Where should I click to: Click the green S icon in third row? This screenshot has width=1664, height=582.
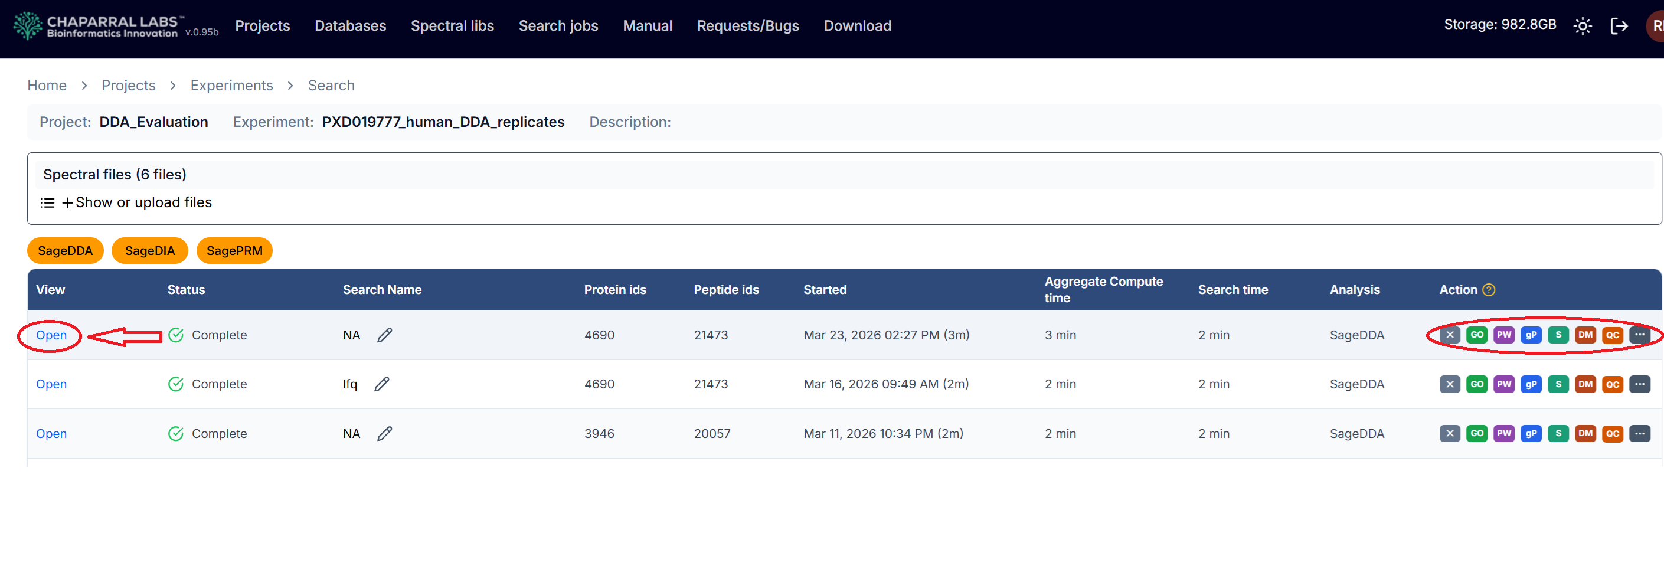coord(1558,433)
